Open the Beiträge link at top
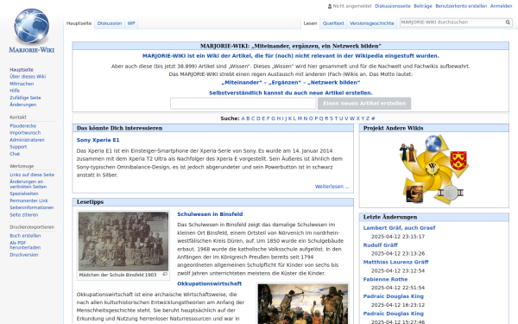This screenshot has width=518, height=324. (x=423, y=6)
